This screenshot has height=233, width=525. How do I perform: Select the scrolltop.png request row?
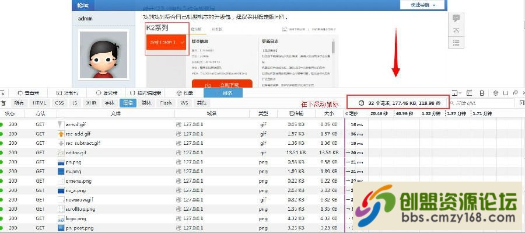[x=262, y=209]
